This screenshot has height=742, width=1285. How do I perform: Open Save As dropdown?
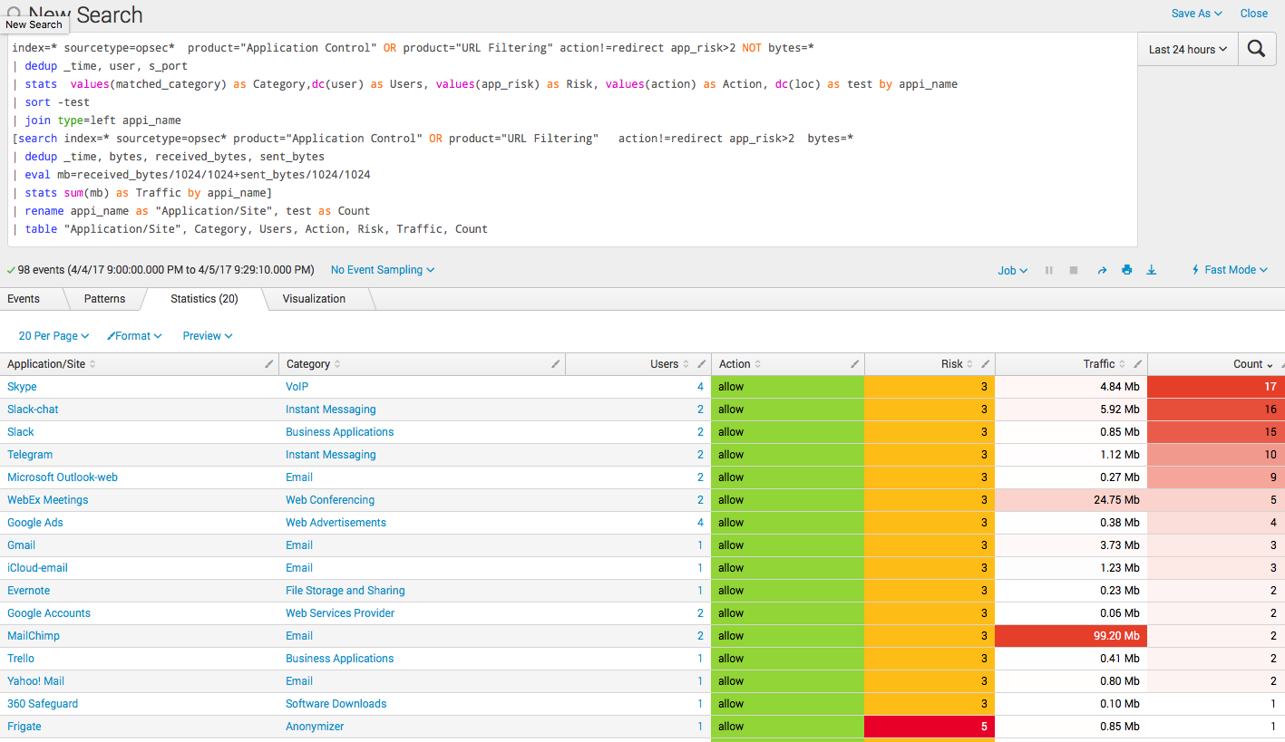1197,14
